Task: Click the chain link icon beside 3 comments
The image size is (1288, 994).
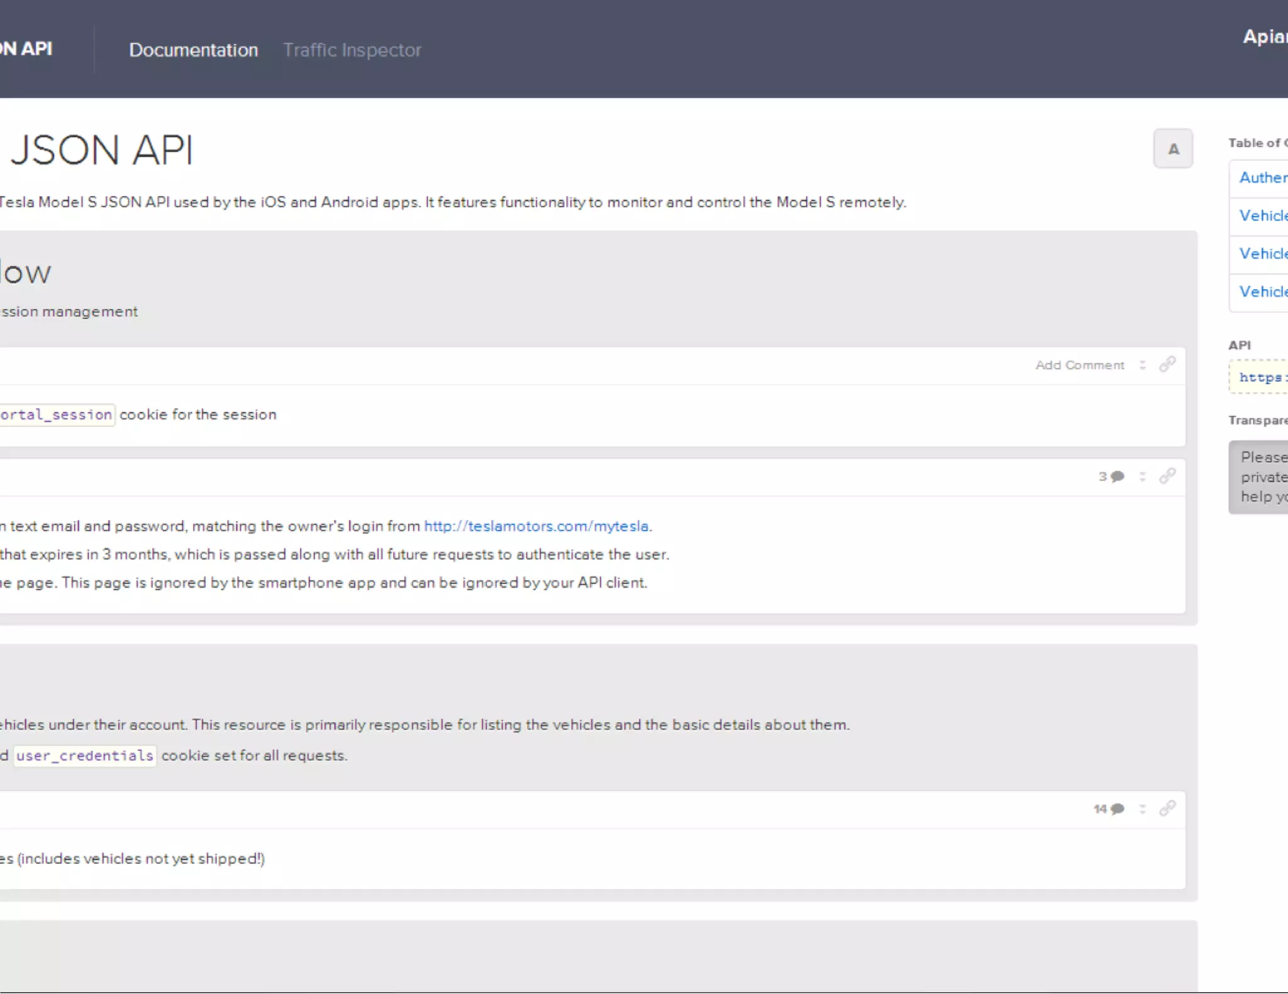Action: pyautogui.click(x=1167, y=476)
